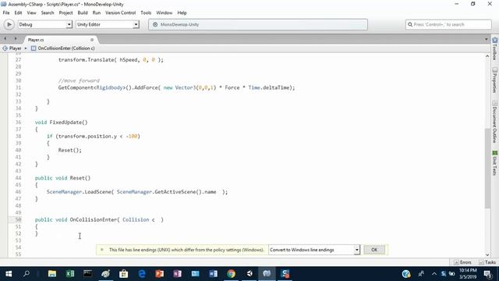
Task: Navigate back with the left arrow
Action: tap(5, 39)
